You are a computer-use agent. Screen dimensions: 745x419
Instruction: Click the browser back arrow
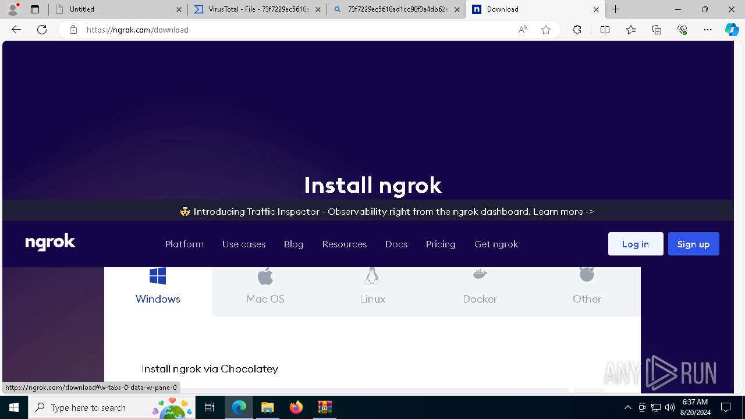[x=16, y=30]
